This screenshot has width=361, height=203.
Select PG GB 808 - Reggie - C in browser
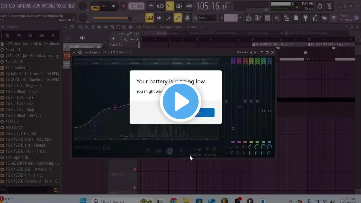coord(24,85)
